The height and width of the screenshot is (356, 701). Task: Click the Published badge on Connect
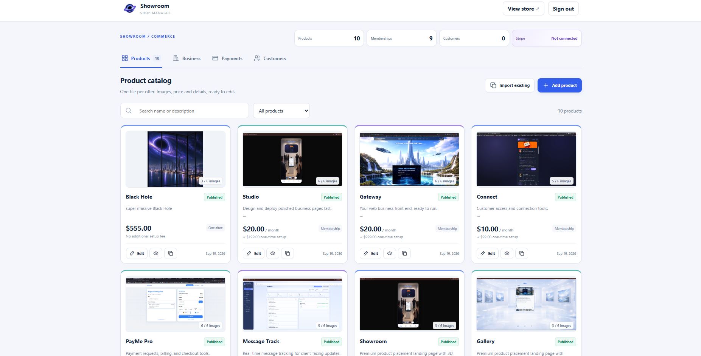pos(565,197)
